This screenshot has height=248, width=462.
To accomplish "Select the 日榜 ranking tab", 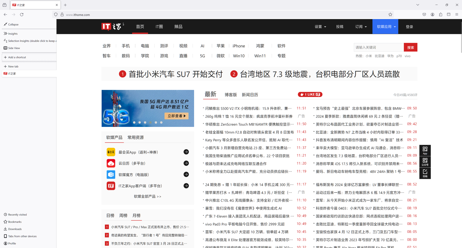I will pyautogui.click(x=110, y=216).
